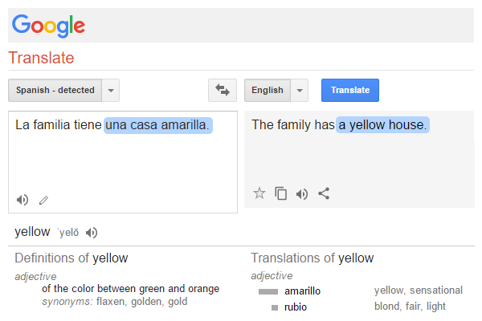Share the translation
Screen dimensions: 482x321
pyautogui.click(x=324, y=193)
